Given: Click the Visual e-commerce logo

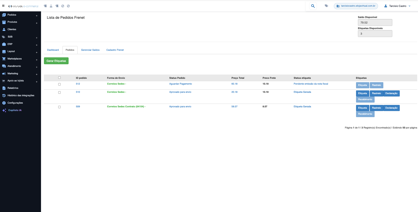Looking at the screenshot, I should pyautogui.click(x=23, y=6).
